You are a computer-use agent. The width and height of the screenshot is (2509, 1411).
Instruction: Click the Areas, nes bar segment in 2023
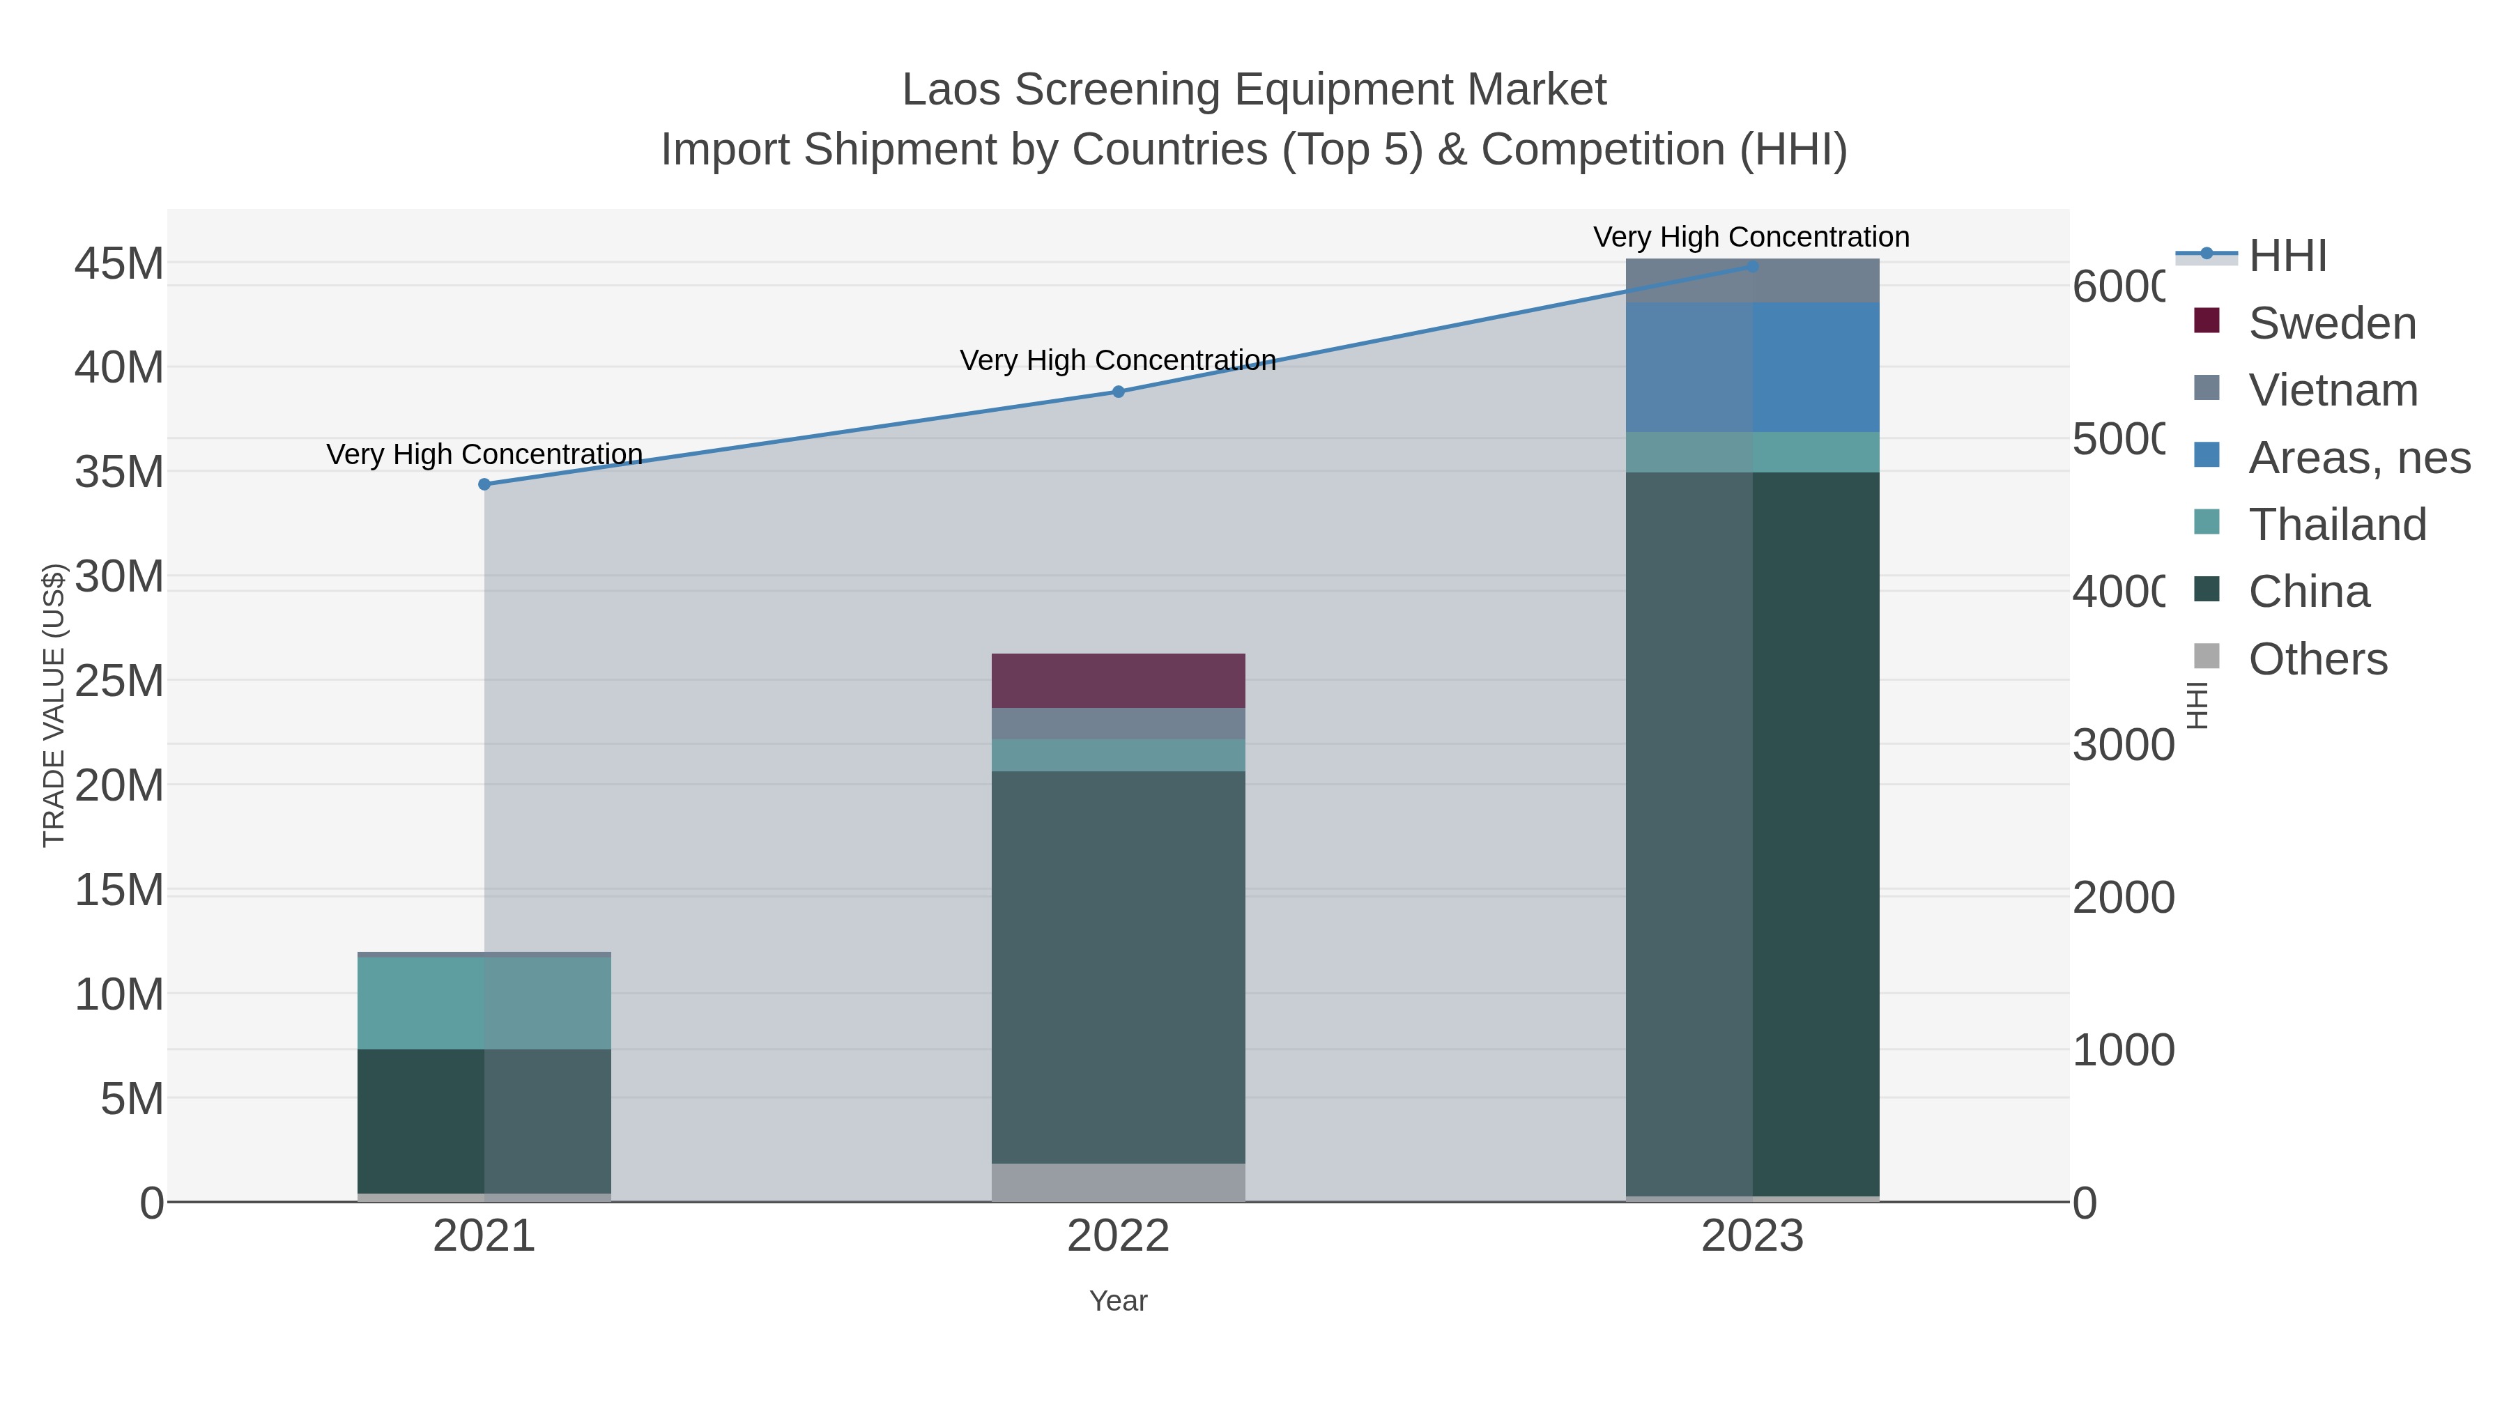(x=1752, y=367)
